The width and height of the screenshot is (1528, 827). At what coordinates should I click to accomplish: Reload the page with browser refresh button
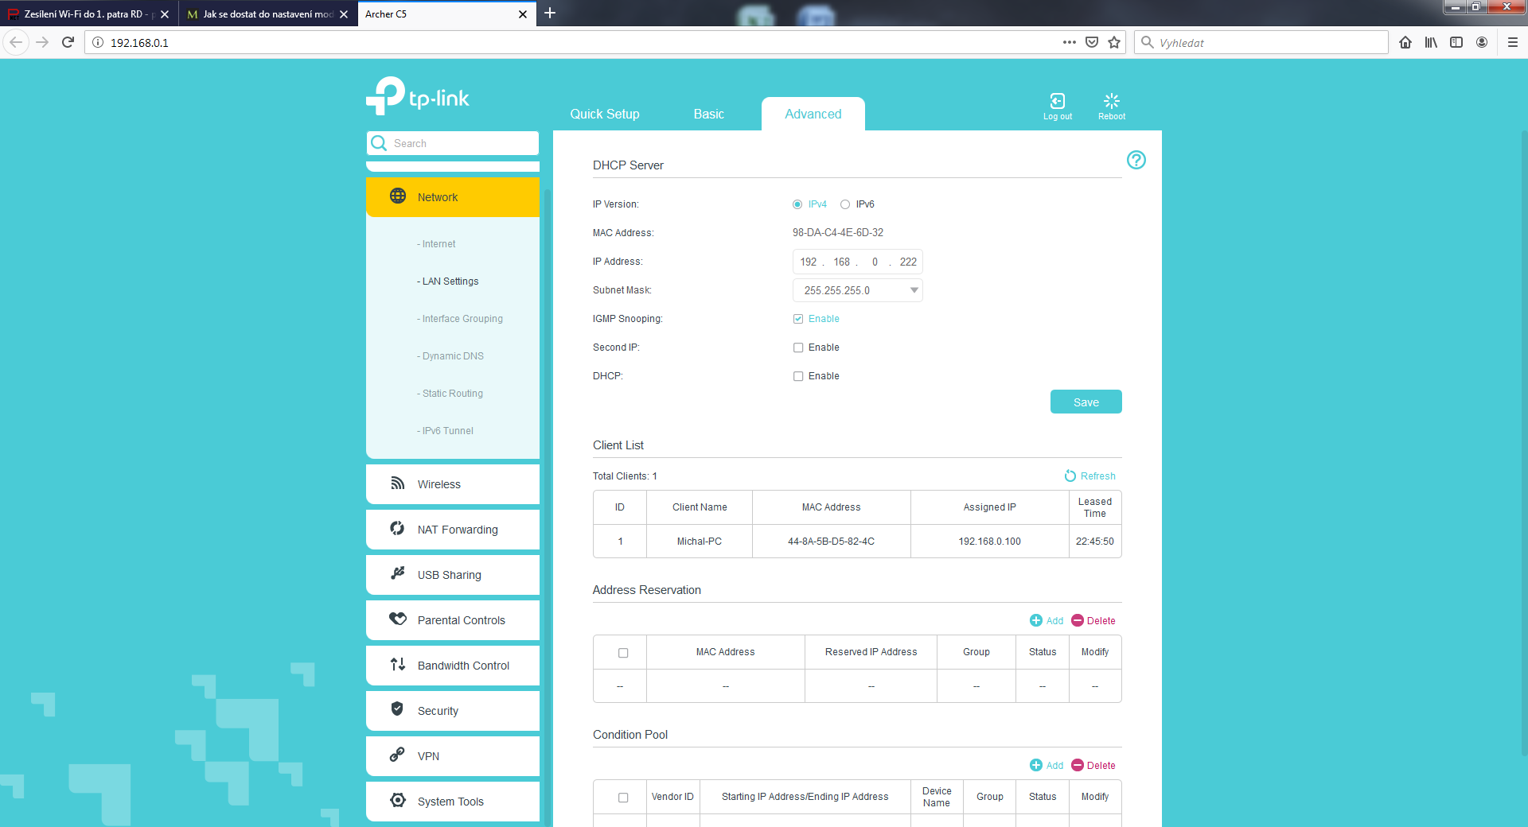pyautogui.click(x=68, y=42)
